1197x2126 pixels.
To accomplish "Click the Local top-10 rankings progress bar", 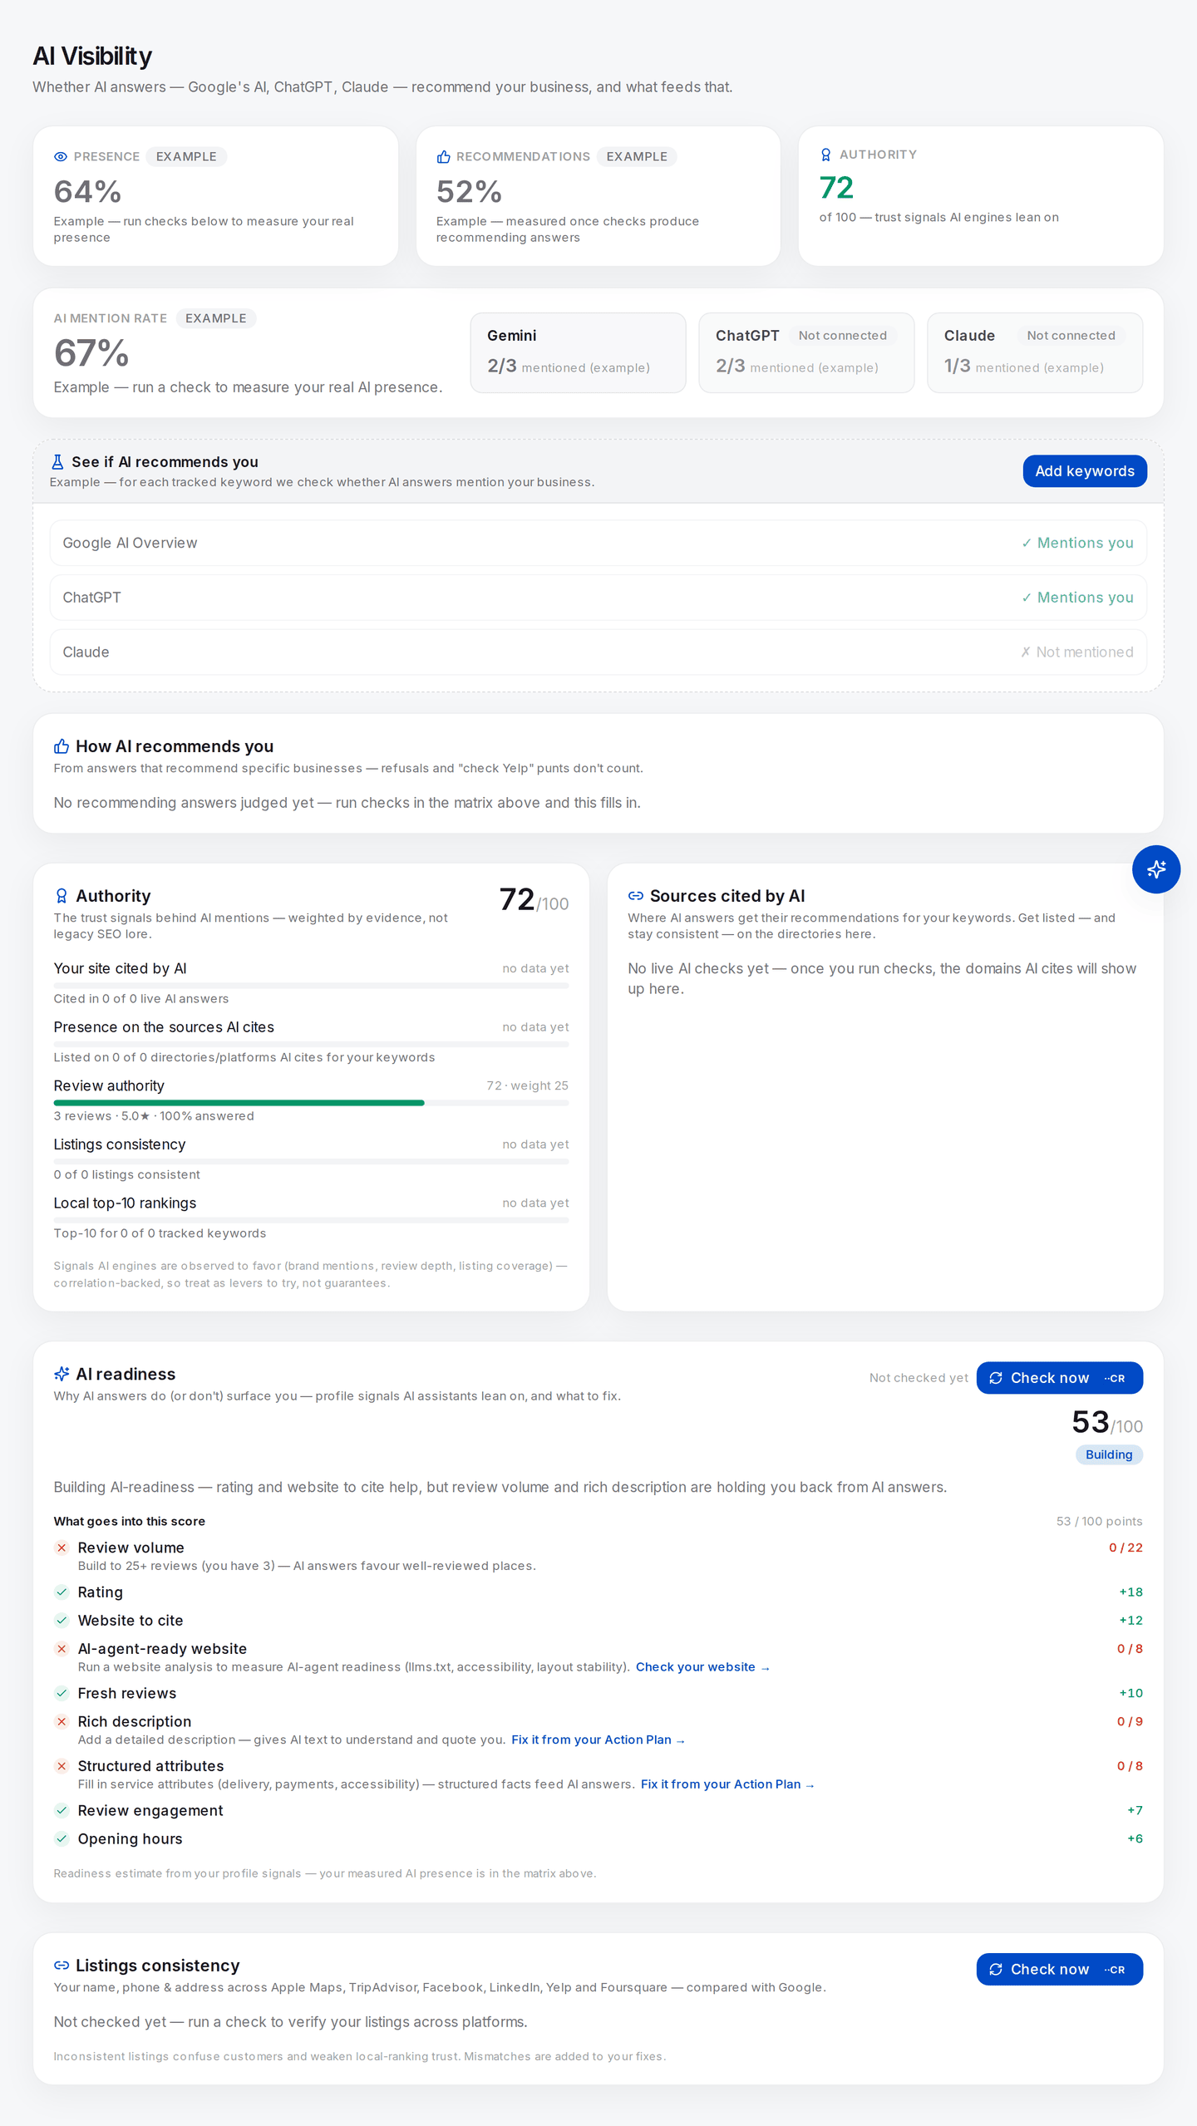I will click(x=311, y=1220).
